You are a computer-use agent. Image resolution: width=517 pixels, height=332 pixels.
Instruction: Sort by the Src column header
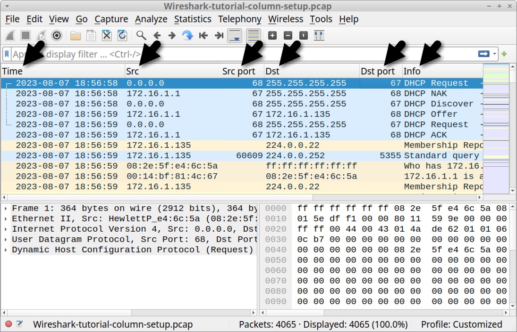(x=173, y=71)
